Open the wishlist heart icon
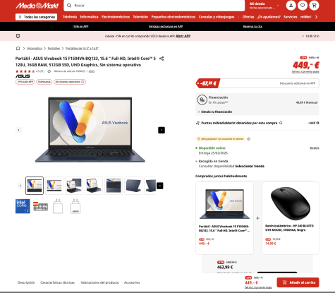Image resolution: width=335 pixels, height=293 pixels. coord(303,6)
